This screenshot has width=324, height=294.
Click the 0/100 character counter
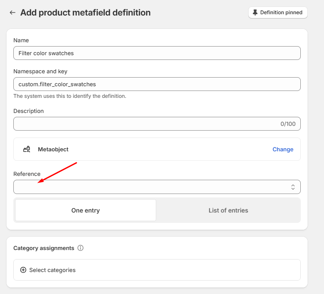point(288,124)
